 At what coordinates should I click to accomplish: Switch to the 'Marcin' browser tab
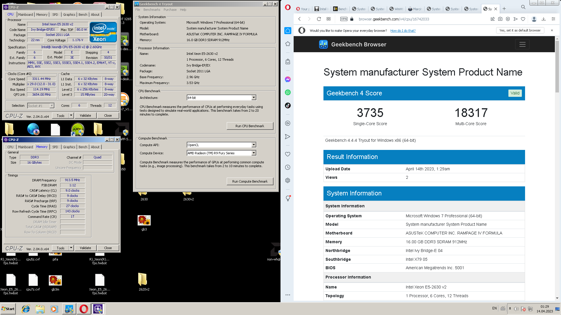coord(415,9)
